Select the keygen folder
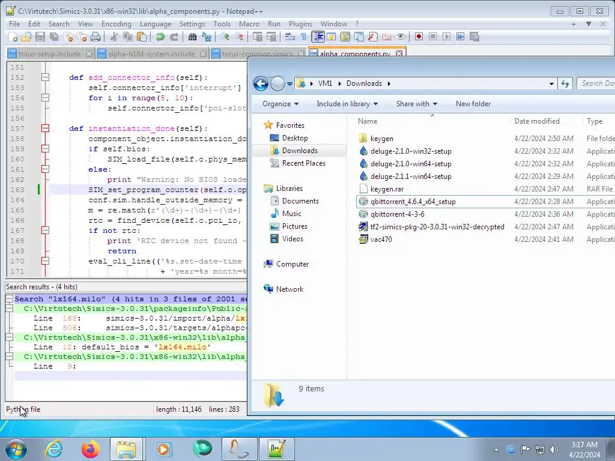The height and width of the screenshot is (461, 615). [x=381, y=139]
